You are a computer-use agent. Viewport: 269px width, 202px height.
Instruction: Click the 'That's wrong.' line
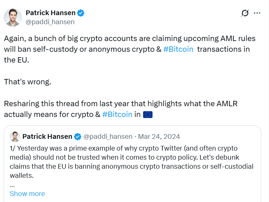(28, 82)
